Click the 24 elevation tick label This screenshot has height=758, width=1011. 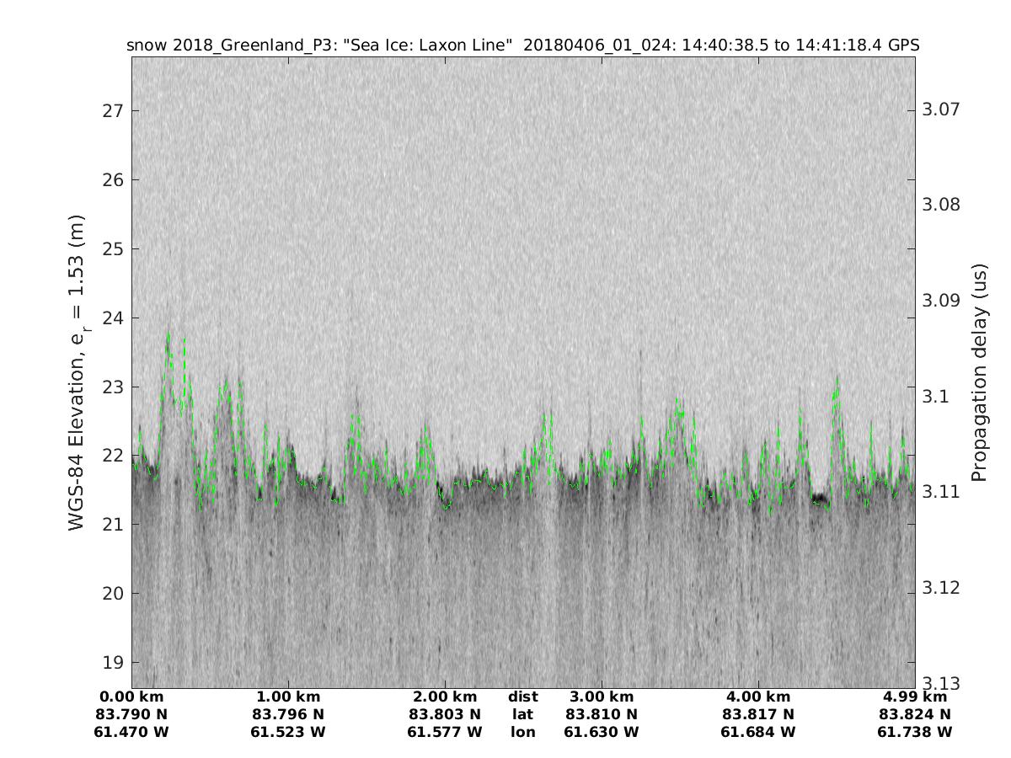[x=113, y=318]
